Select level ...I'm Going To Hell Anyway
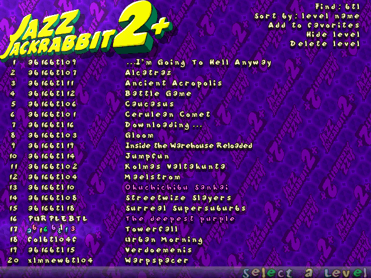This screenshot has height=278, width=371. click(x=198, y=63)
